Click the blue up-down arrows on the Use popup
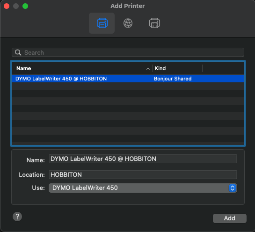 [x=233, y=188]
